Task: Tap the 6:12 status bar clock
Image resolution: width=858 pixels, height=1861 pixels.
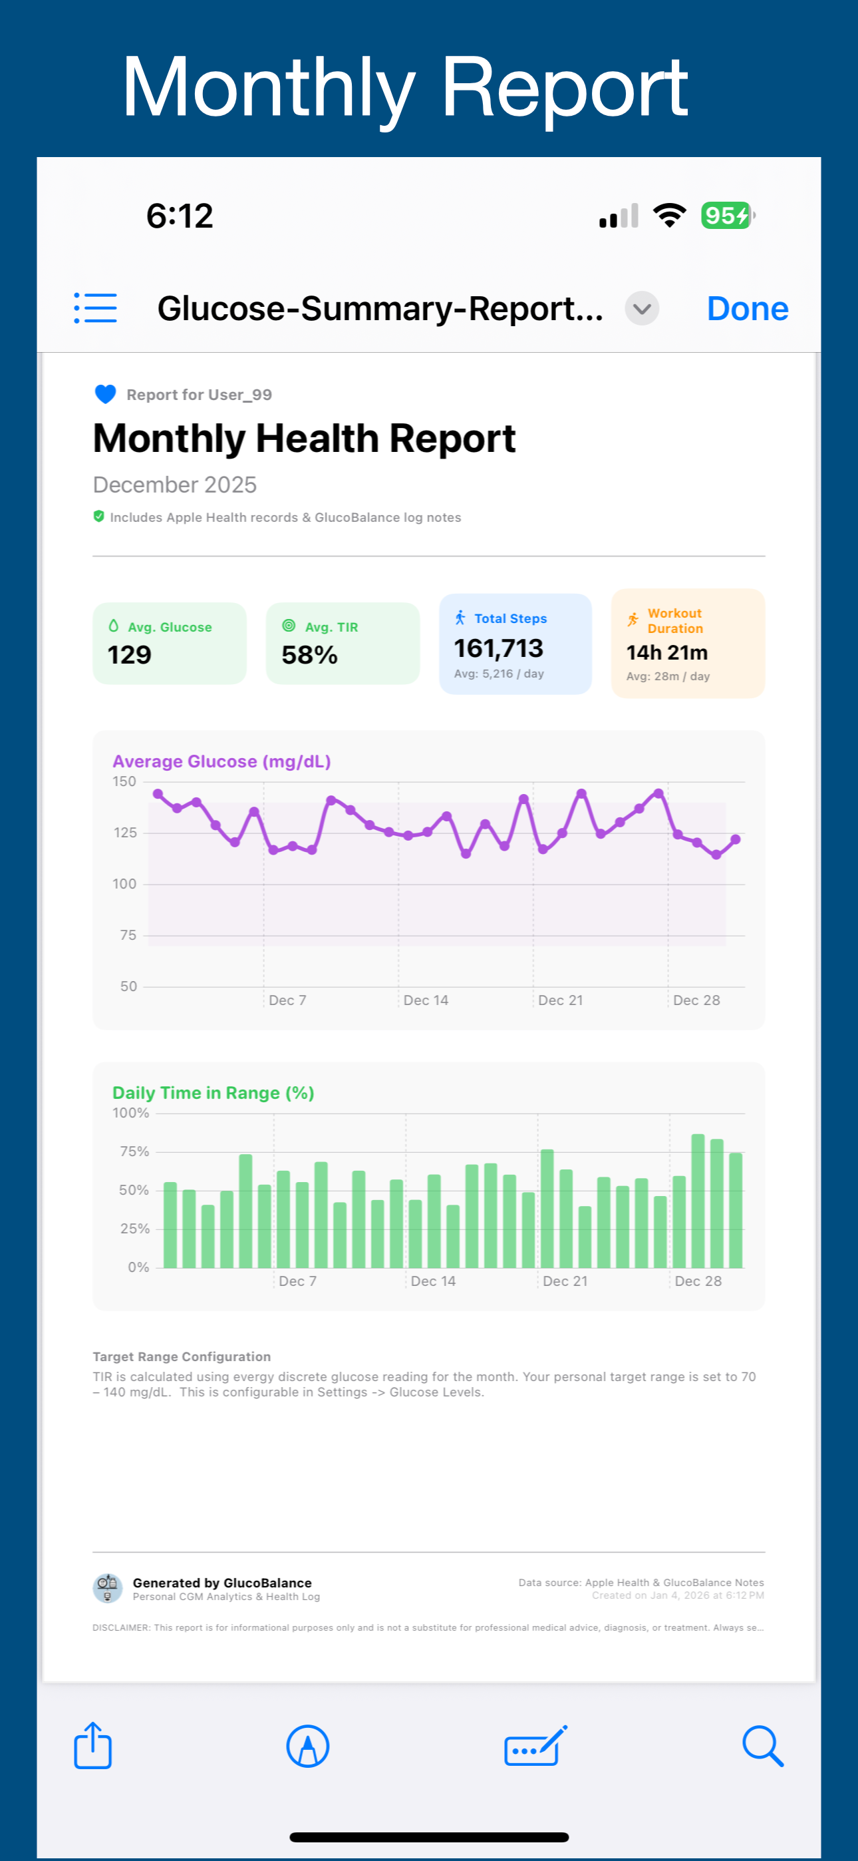Action: pos(180,215)
